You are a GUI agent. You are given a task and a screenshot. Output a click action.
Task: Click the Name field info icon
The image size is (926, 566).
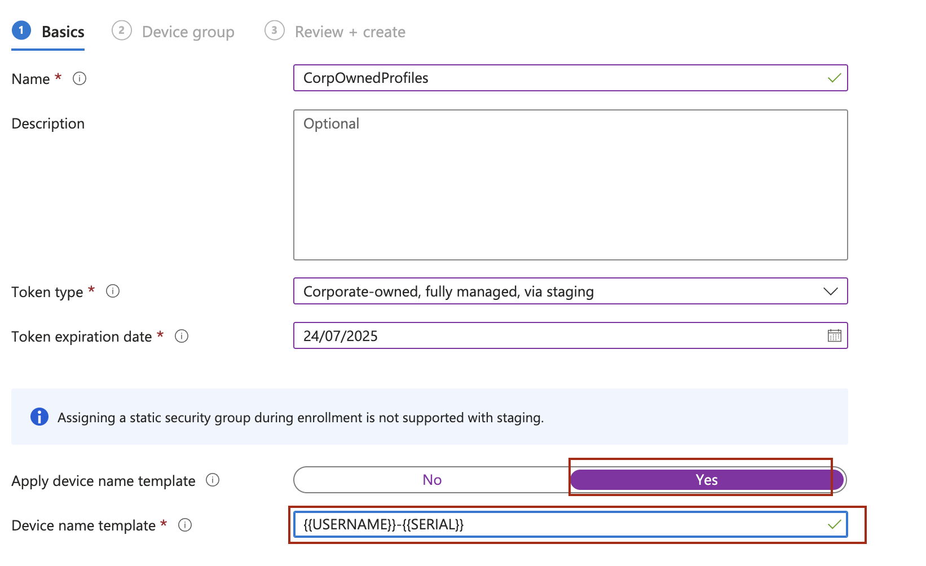point(79,79)
